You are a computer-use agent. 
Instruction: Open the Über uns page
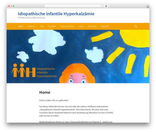(x=92, y=26)
